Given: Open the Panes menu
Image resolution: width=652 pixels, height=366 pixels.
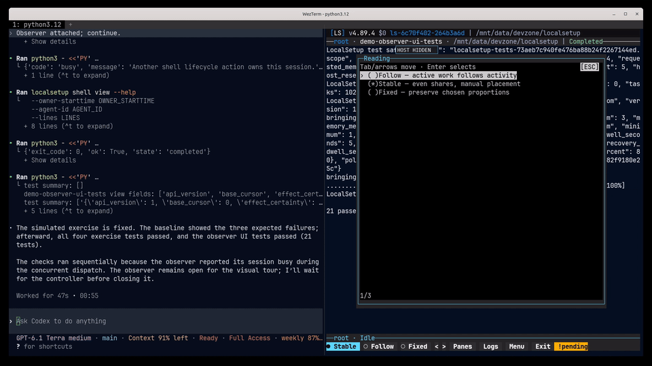Looking at the screenshot, I should pyautogui.click(x=463, y=346).
